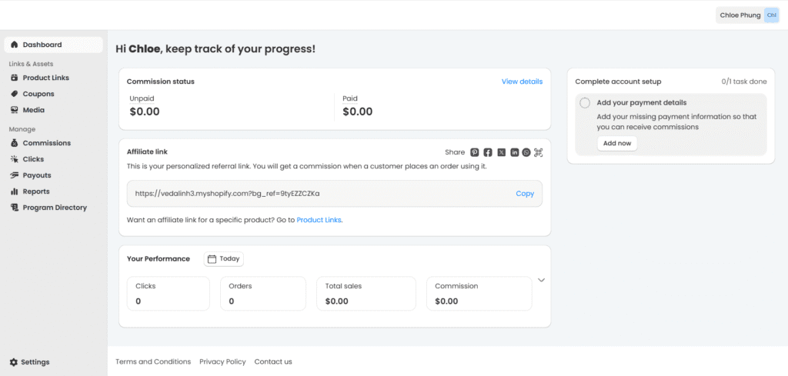Viewport: 788px width, 376px height.
Task: Show QR code for affiliate link
Action: (x=539, y=152)
